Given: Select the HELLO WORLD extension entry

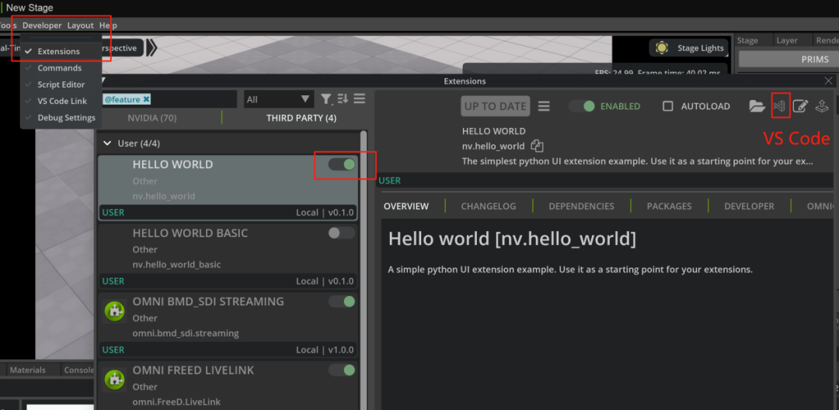Looking at the screenshot, I should point(228,188).
